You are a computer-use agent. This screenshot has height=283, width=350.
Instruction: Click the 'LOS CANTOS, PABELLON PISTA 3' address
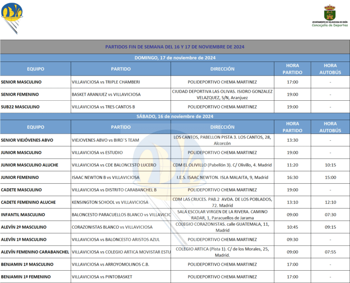[222, 140]
